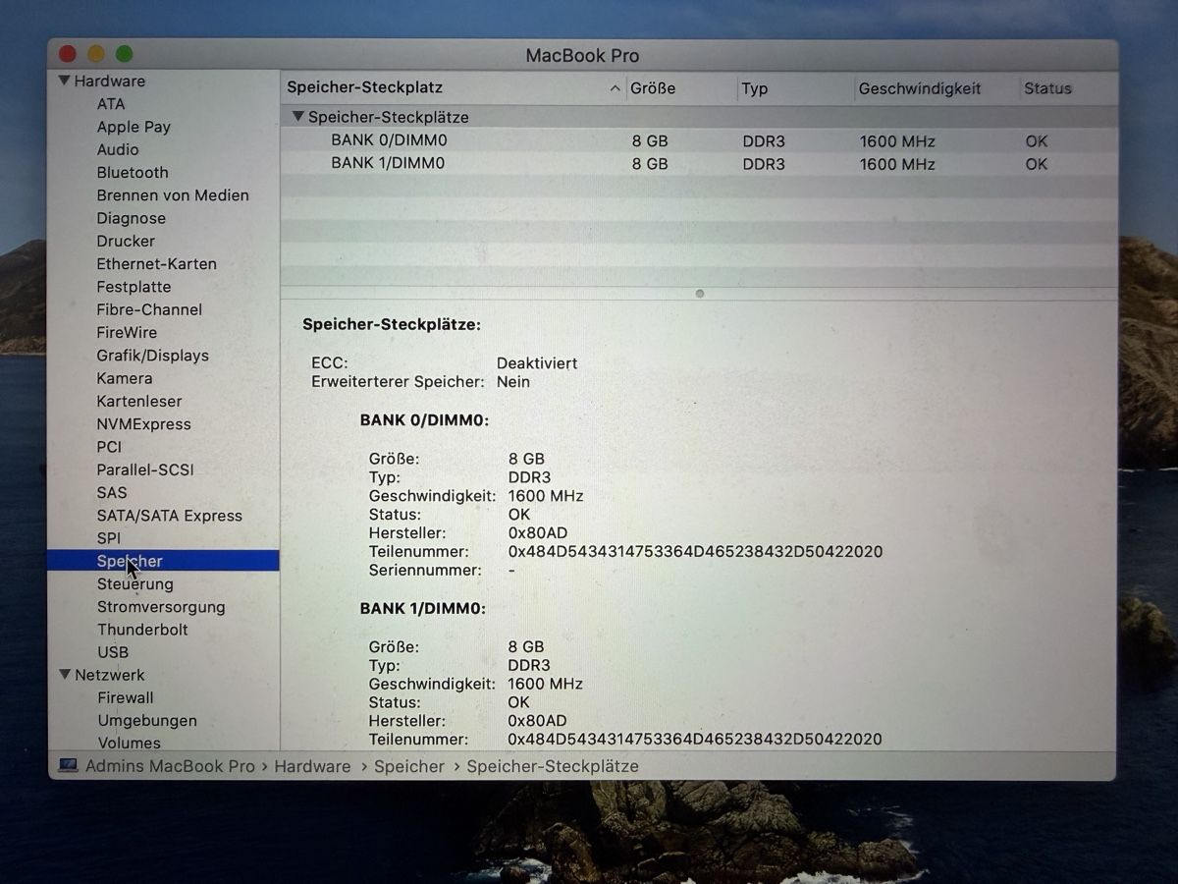Image resolution: width=1178 pixels, height=884 pixels.
Task: Select Firewall under Netzwerk
Action: [126, 697]
